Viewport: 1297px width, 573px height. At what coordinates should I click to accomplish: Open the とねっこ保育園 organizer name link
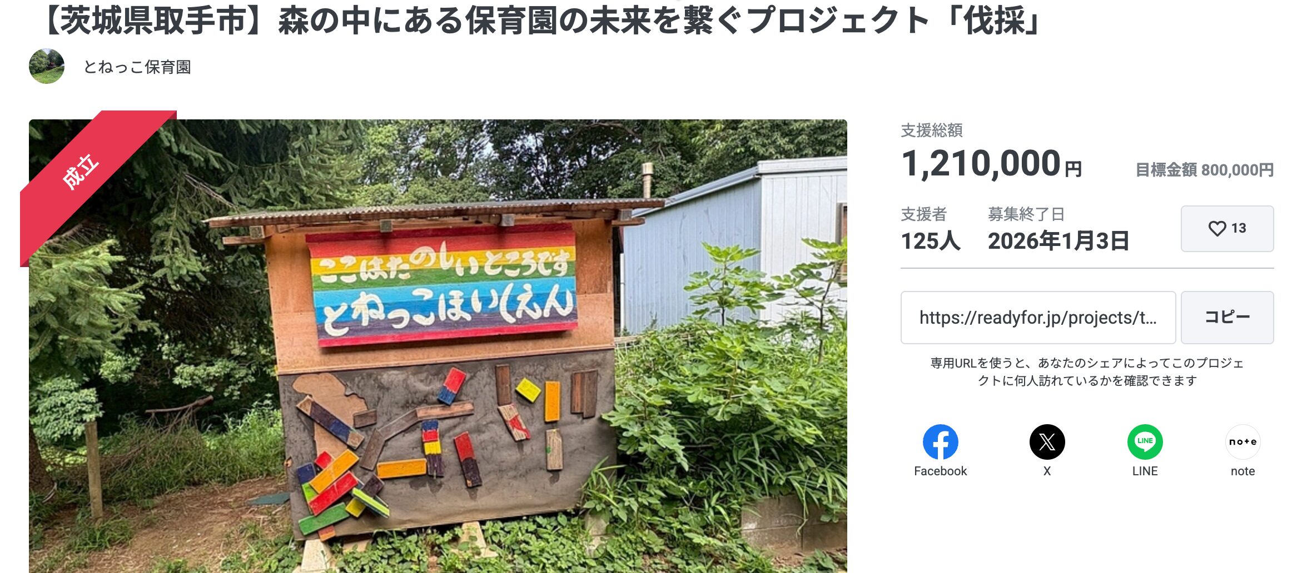pyautogui.click(x=137, y=67)
